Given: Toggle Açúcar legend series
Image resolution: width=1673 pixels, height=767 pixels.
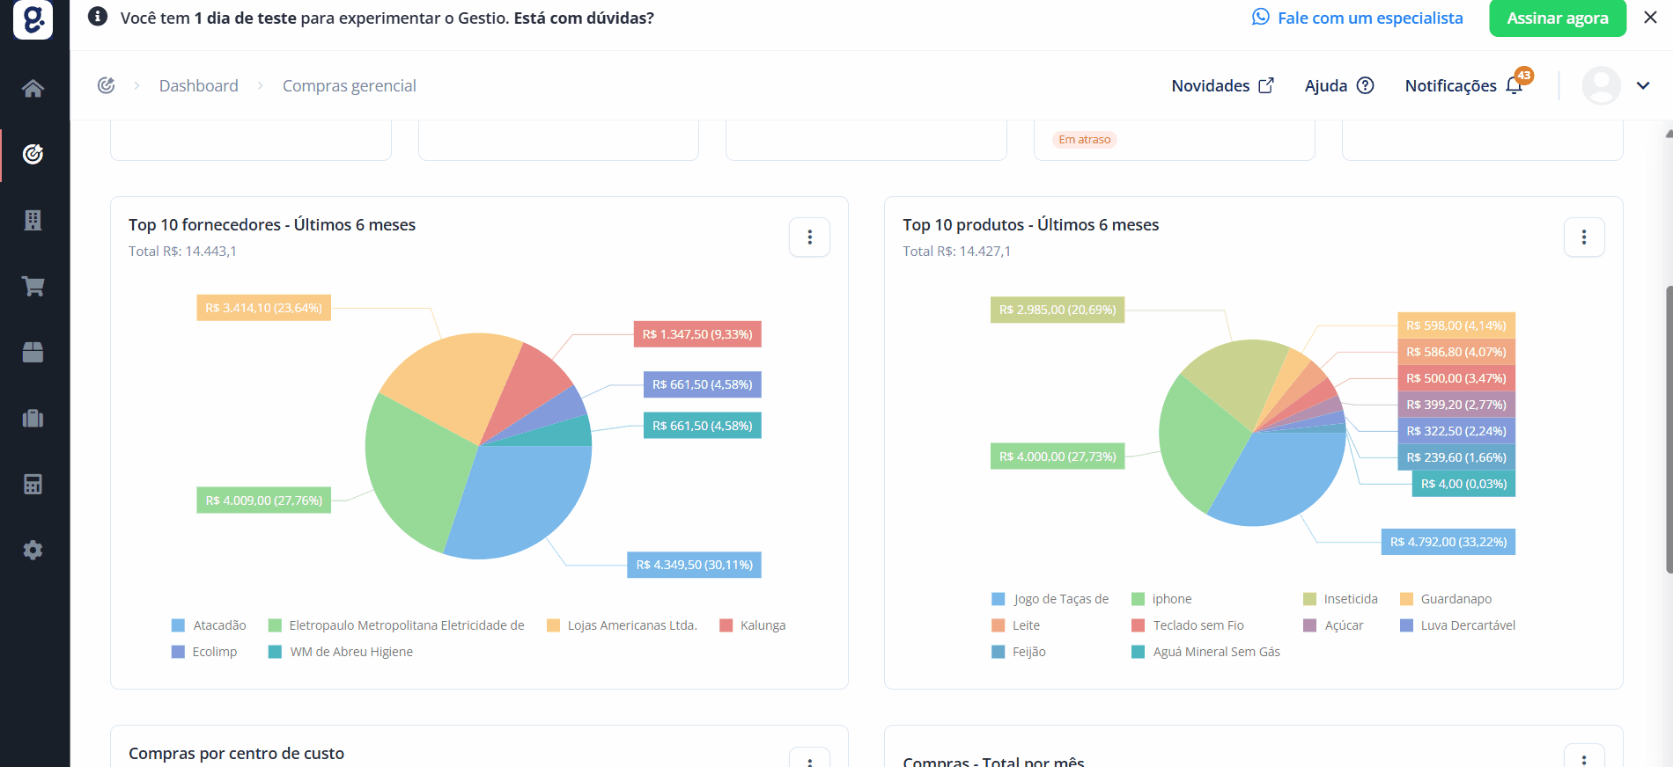Looking at the screenshot, I should tap(1334, 625).
